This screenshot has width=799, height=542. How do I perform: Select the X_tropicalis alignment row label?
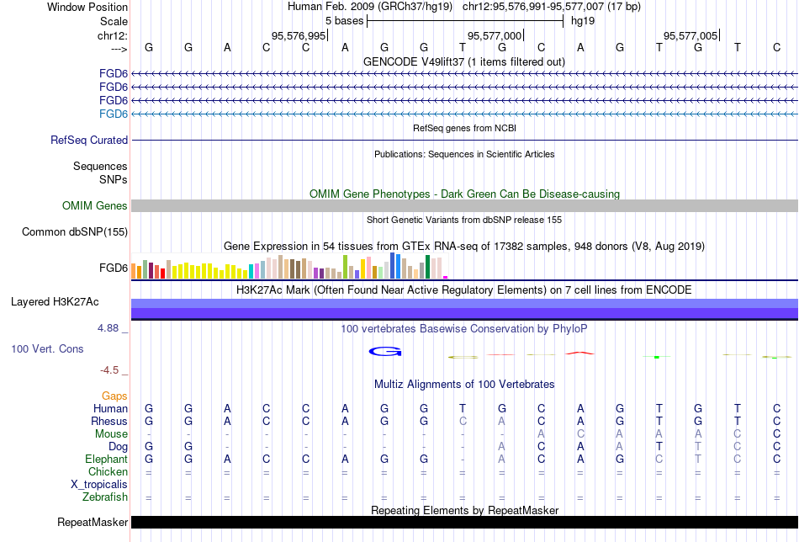click(99, 485)
